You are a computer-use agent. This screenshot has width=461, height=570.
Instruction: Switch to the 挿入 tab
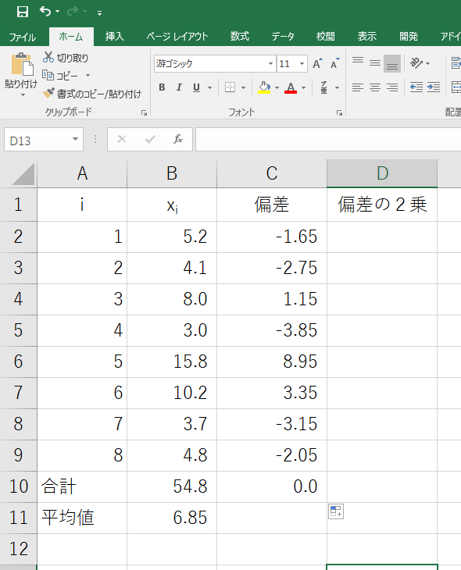pos(115,37)
